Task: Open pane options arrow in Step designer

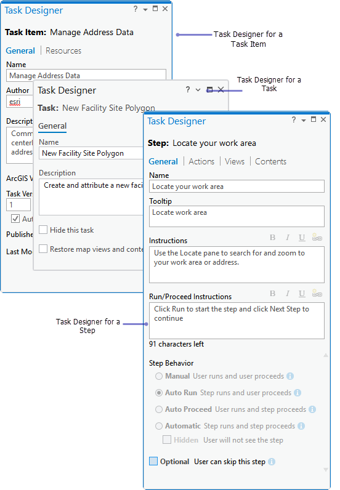Action: pos(304,120)
